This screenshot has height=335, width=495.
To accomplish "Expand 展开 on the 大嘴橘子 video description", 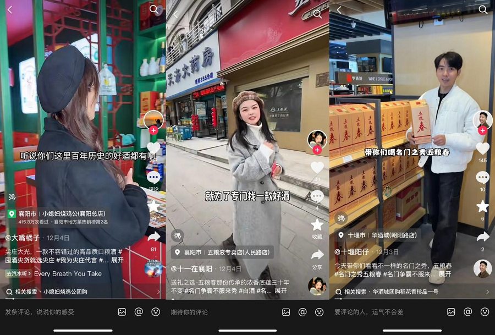I will tap(117, 260).
